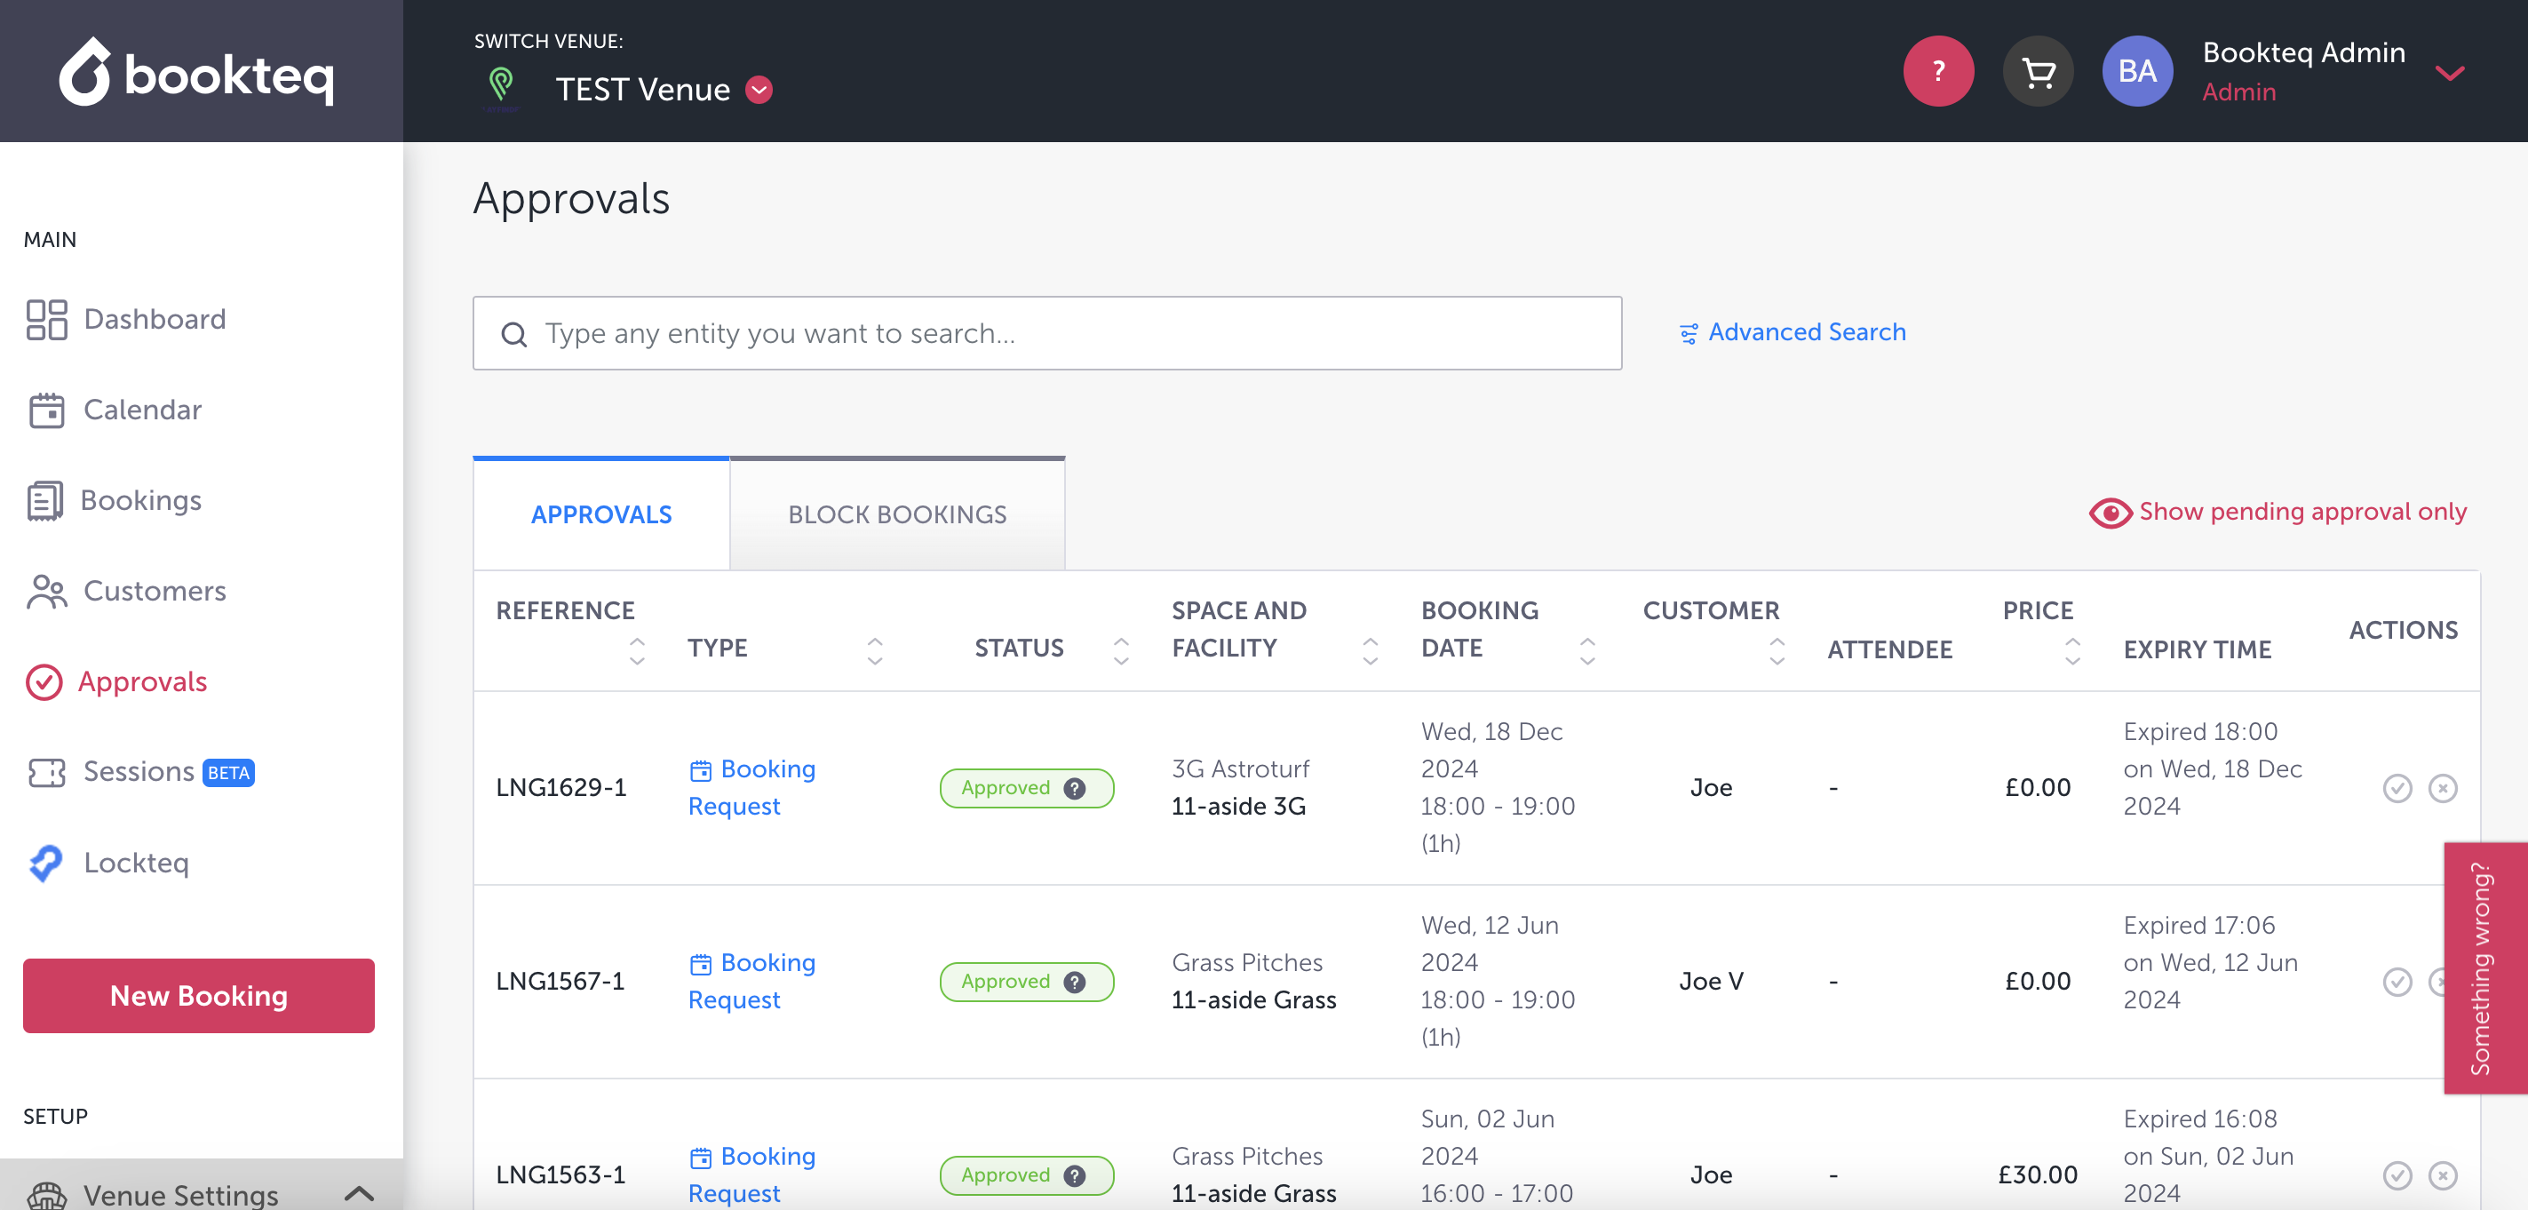Click approve checkmark for LNG1629-1
The image size is (2528, 1210).
pos(2397,788)
